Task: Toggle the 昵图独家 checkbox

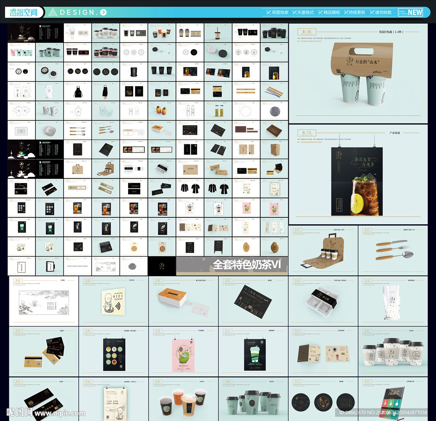Action: [269, 12]
